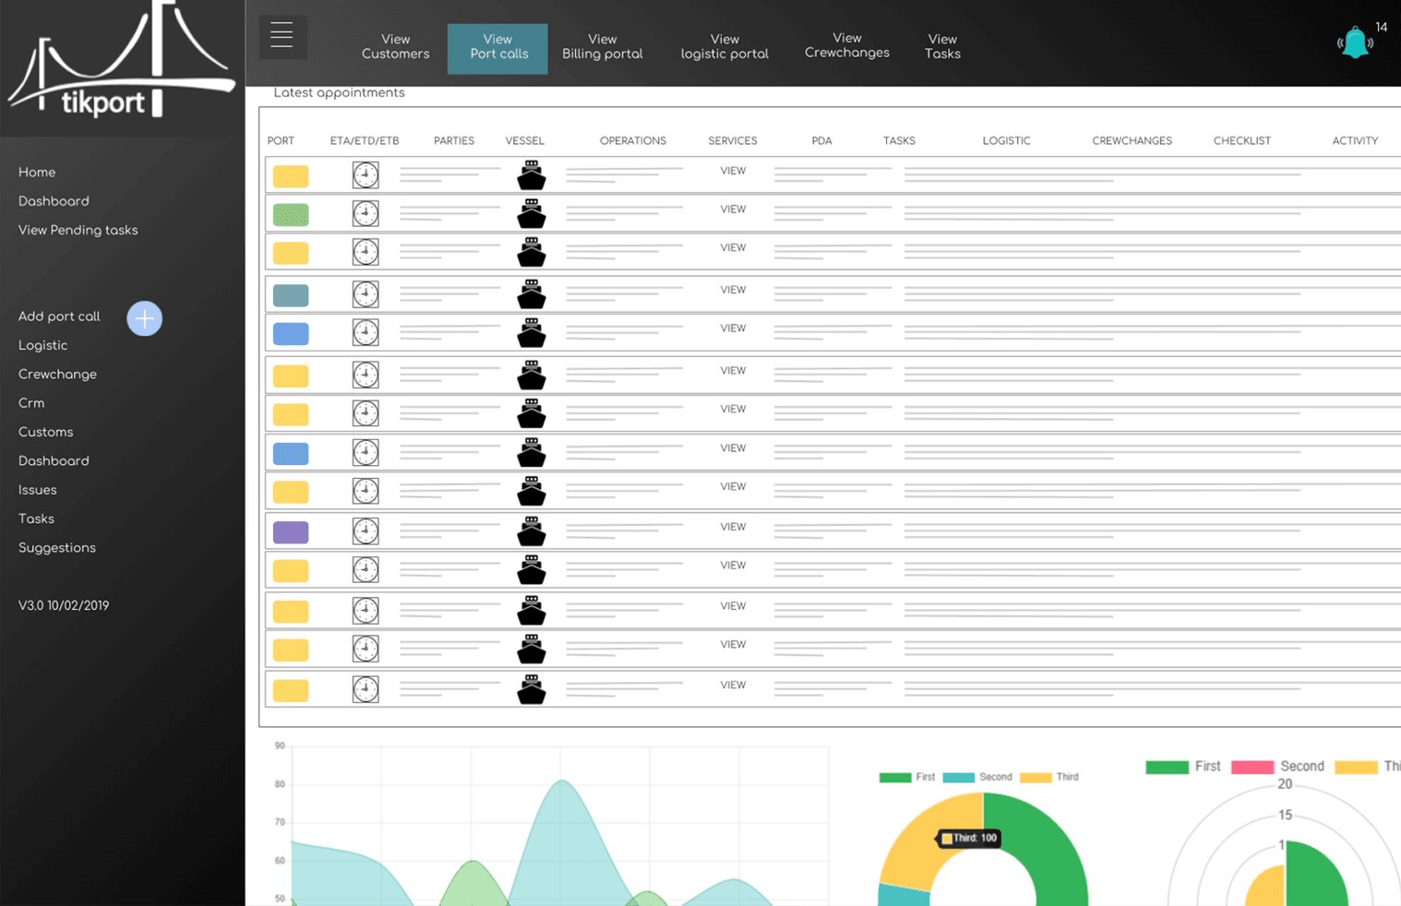The height and width of the screenshot is (906, 1401).
Task: Click the ship icon in the last appointment row
Action: (532, 689)
